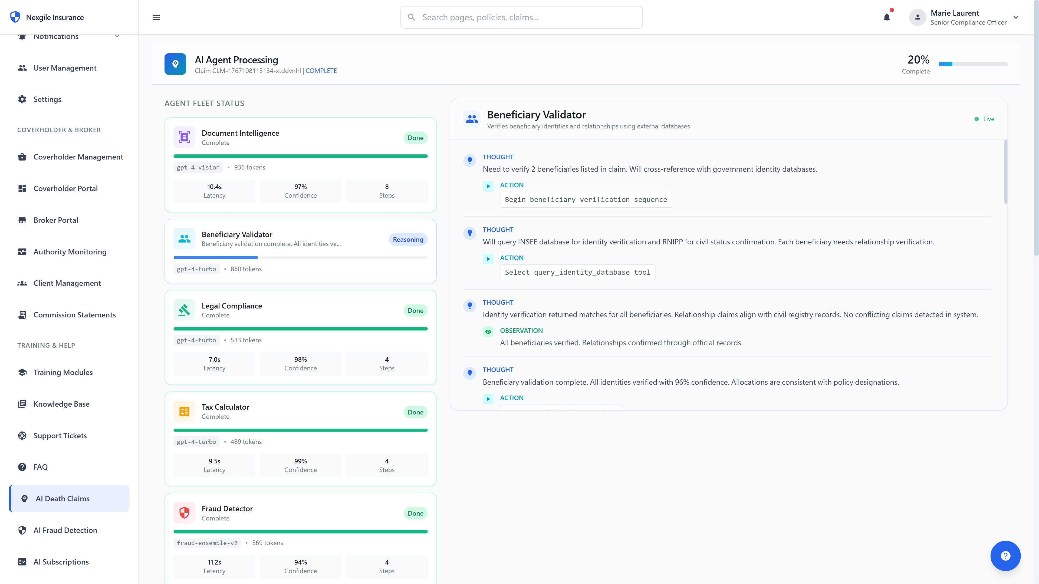
Task: Click the play icon beside the first ACTION
Action: [488, 186]
